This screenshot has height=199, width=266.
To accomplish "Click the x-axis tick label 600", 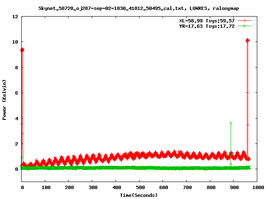I will (164, 187).
